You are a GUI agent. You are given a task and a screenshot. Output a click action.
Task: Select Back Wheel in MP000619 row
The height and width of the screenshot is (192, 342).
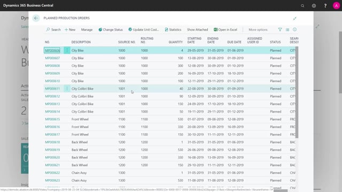tap(80, 150)
